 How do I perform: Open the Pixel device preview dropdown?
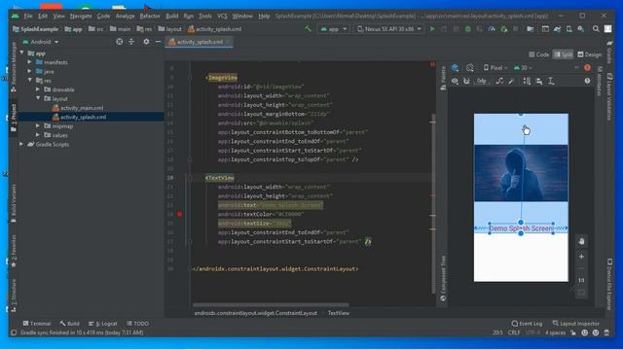pyautogui.click(x=495, y=68)
